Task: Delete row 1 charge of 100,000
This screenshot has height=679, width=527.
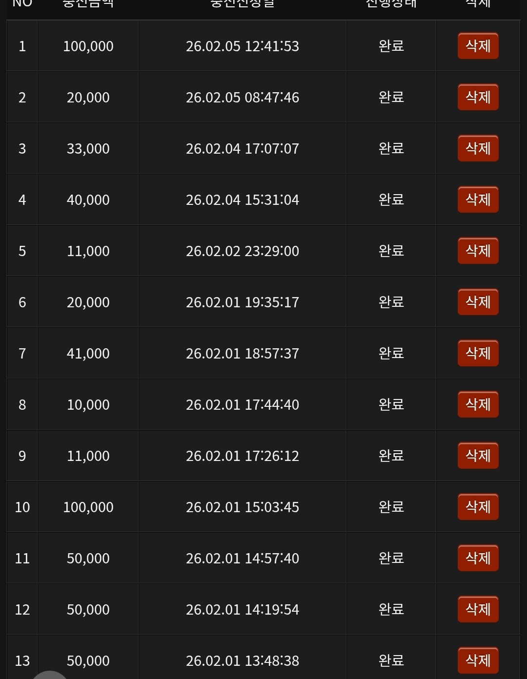Action: tap(478, 46)
